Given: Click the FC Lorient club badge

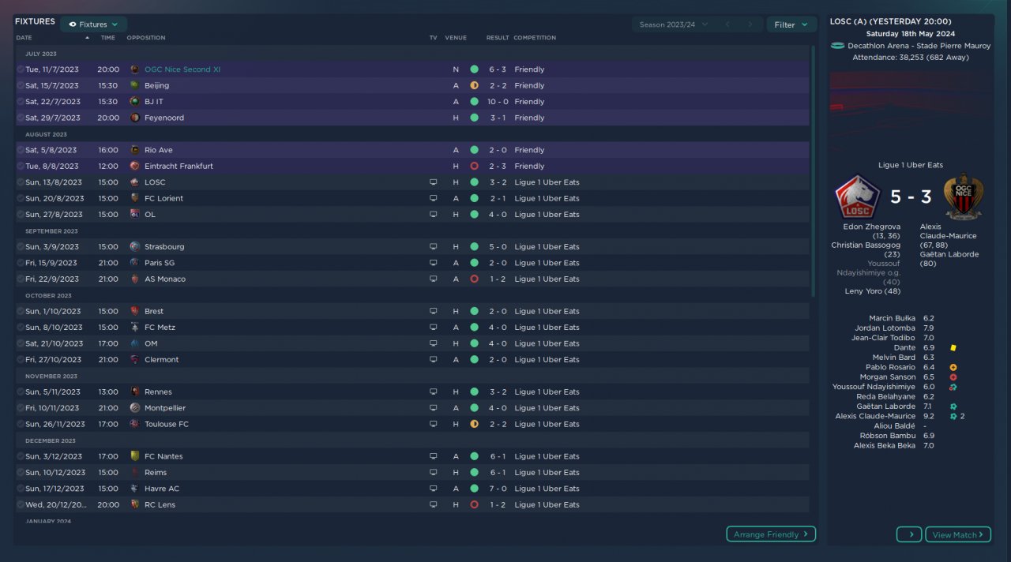Looking at the screenshot, I should click(x=134, y=198).
